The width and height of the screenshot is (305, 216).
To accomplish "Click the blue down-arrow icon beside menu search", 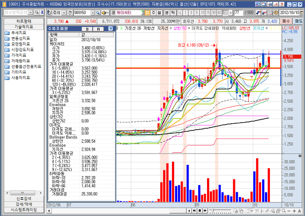I will [42, 12].
